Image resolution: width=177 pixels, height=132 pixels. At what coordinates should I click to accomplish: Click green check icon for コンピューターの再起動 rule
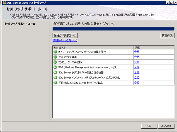[x=55, y=62]
